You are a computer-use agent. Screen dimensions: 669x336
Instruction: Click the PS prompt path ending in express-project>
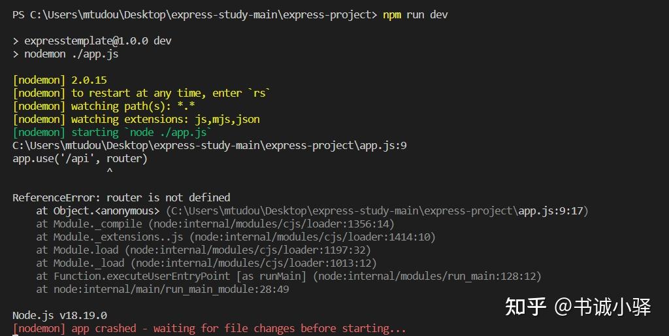pyautogui.click(x=195, y=15)
